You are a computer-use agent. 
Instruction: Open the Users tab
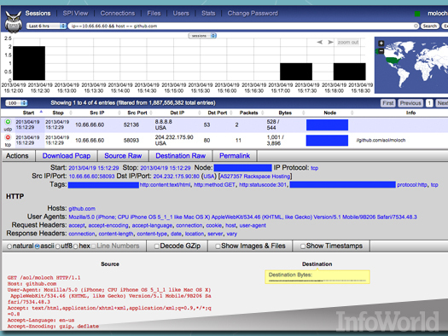tap(181, 13)
